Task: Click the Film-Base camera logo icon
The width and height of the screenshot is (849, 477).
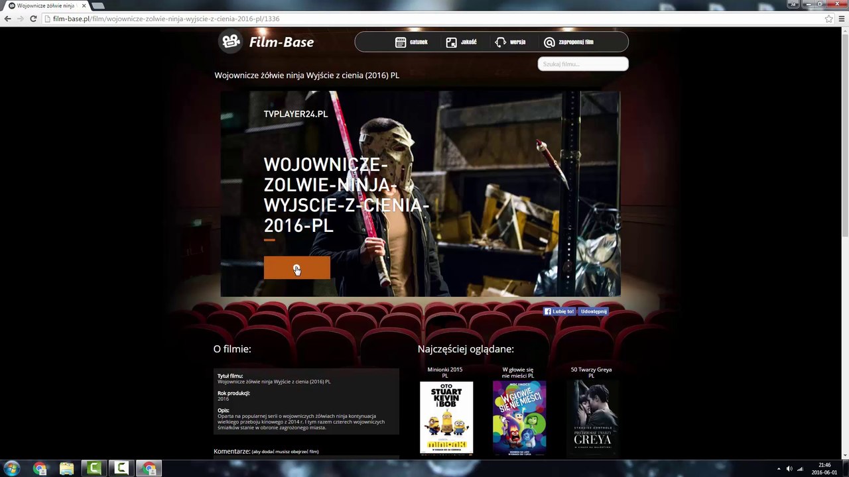Action: coord(231,42)
